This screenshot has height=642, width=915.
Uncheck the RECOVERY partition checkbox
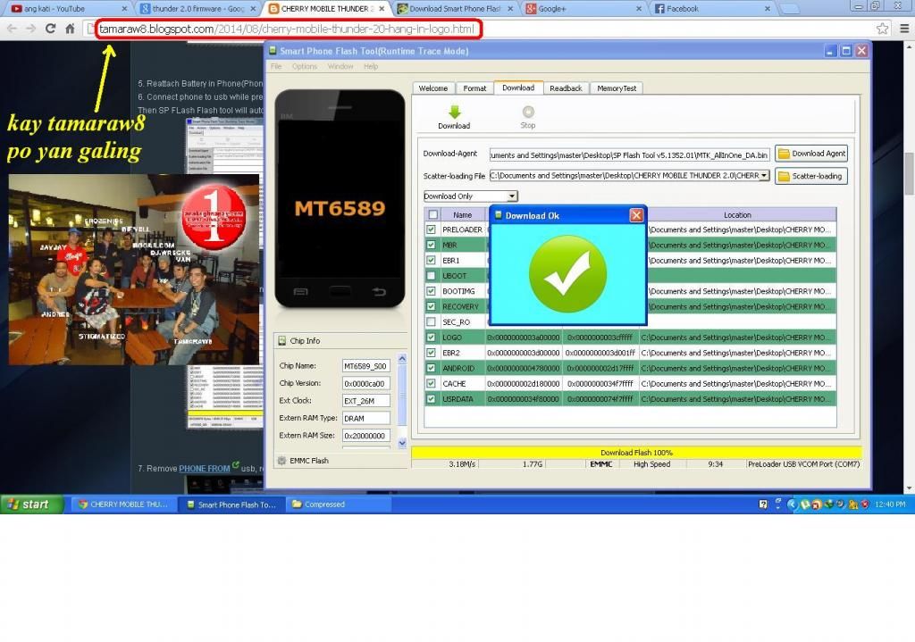point(432,306)
